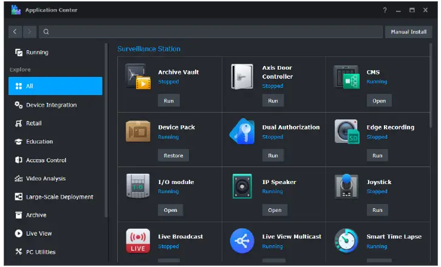The width and height of the screenshot is (441, 267).
Task: Click the Surveillance Station heading
Action: coord(149,49)
